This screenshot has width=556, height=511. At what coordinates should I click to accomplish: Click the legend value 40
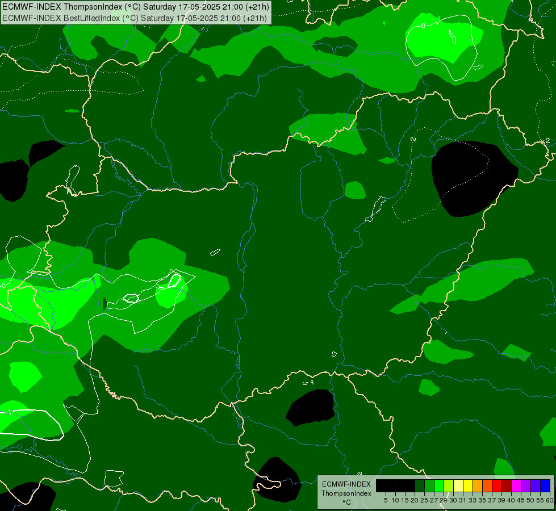click(x=511, y=500)
